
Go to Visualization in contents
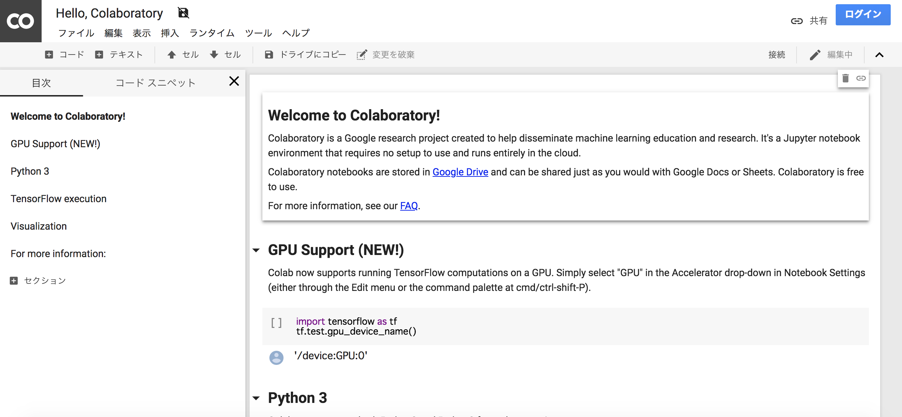click(x=38, y=226)
